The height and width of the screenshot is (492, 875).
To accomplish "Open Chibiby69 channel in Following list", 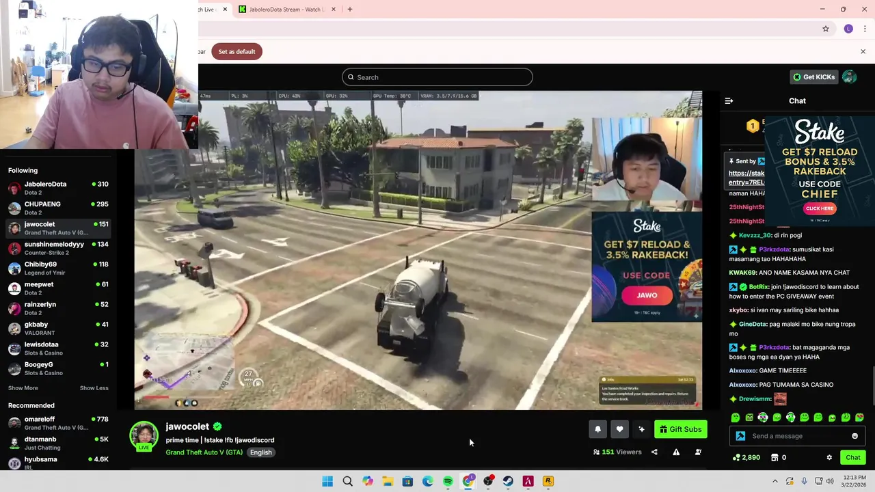I will 58,268.
